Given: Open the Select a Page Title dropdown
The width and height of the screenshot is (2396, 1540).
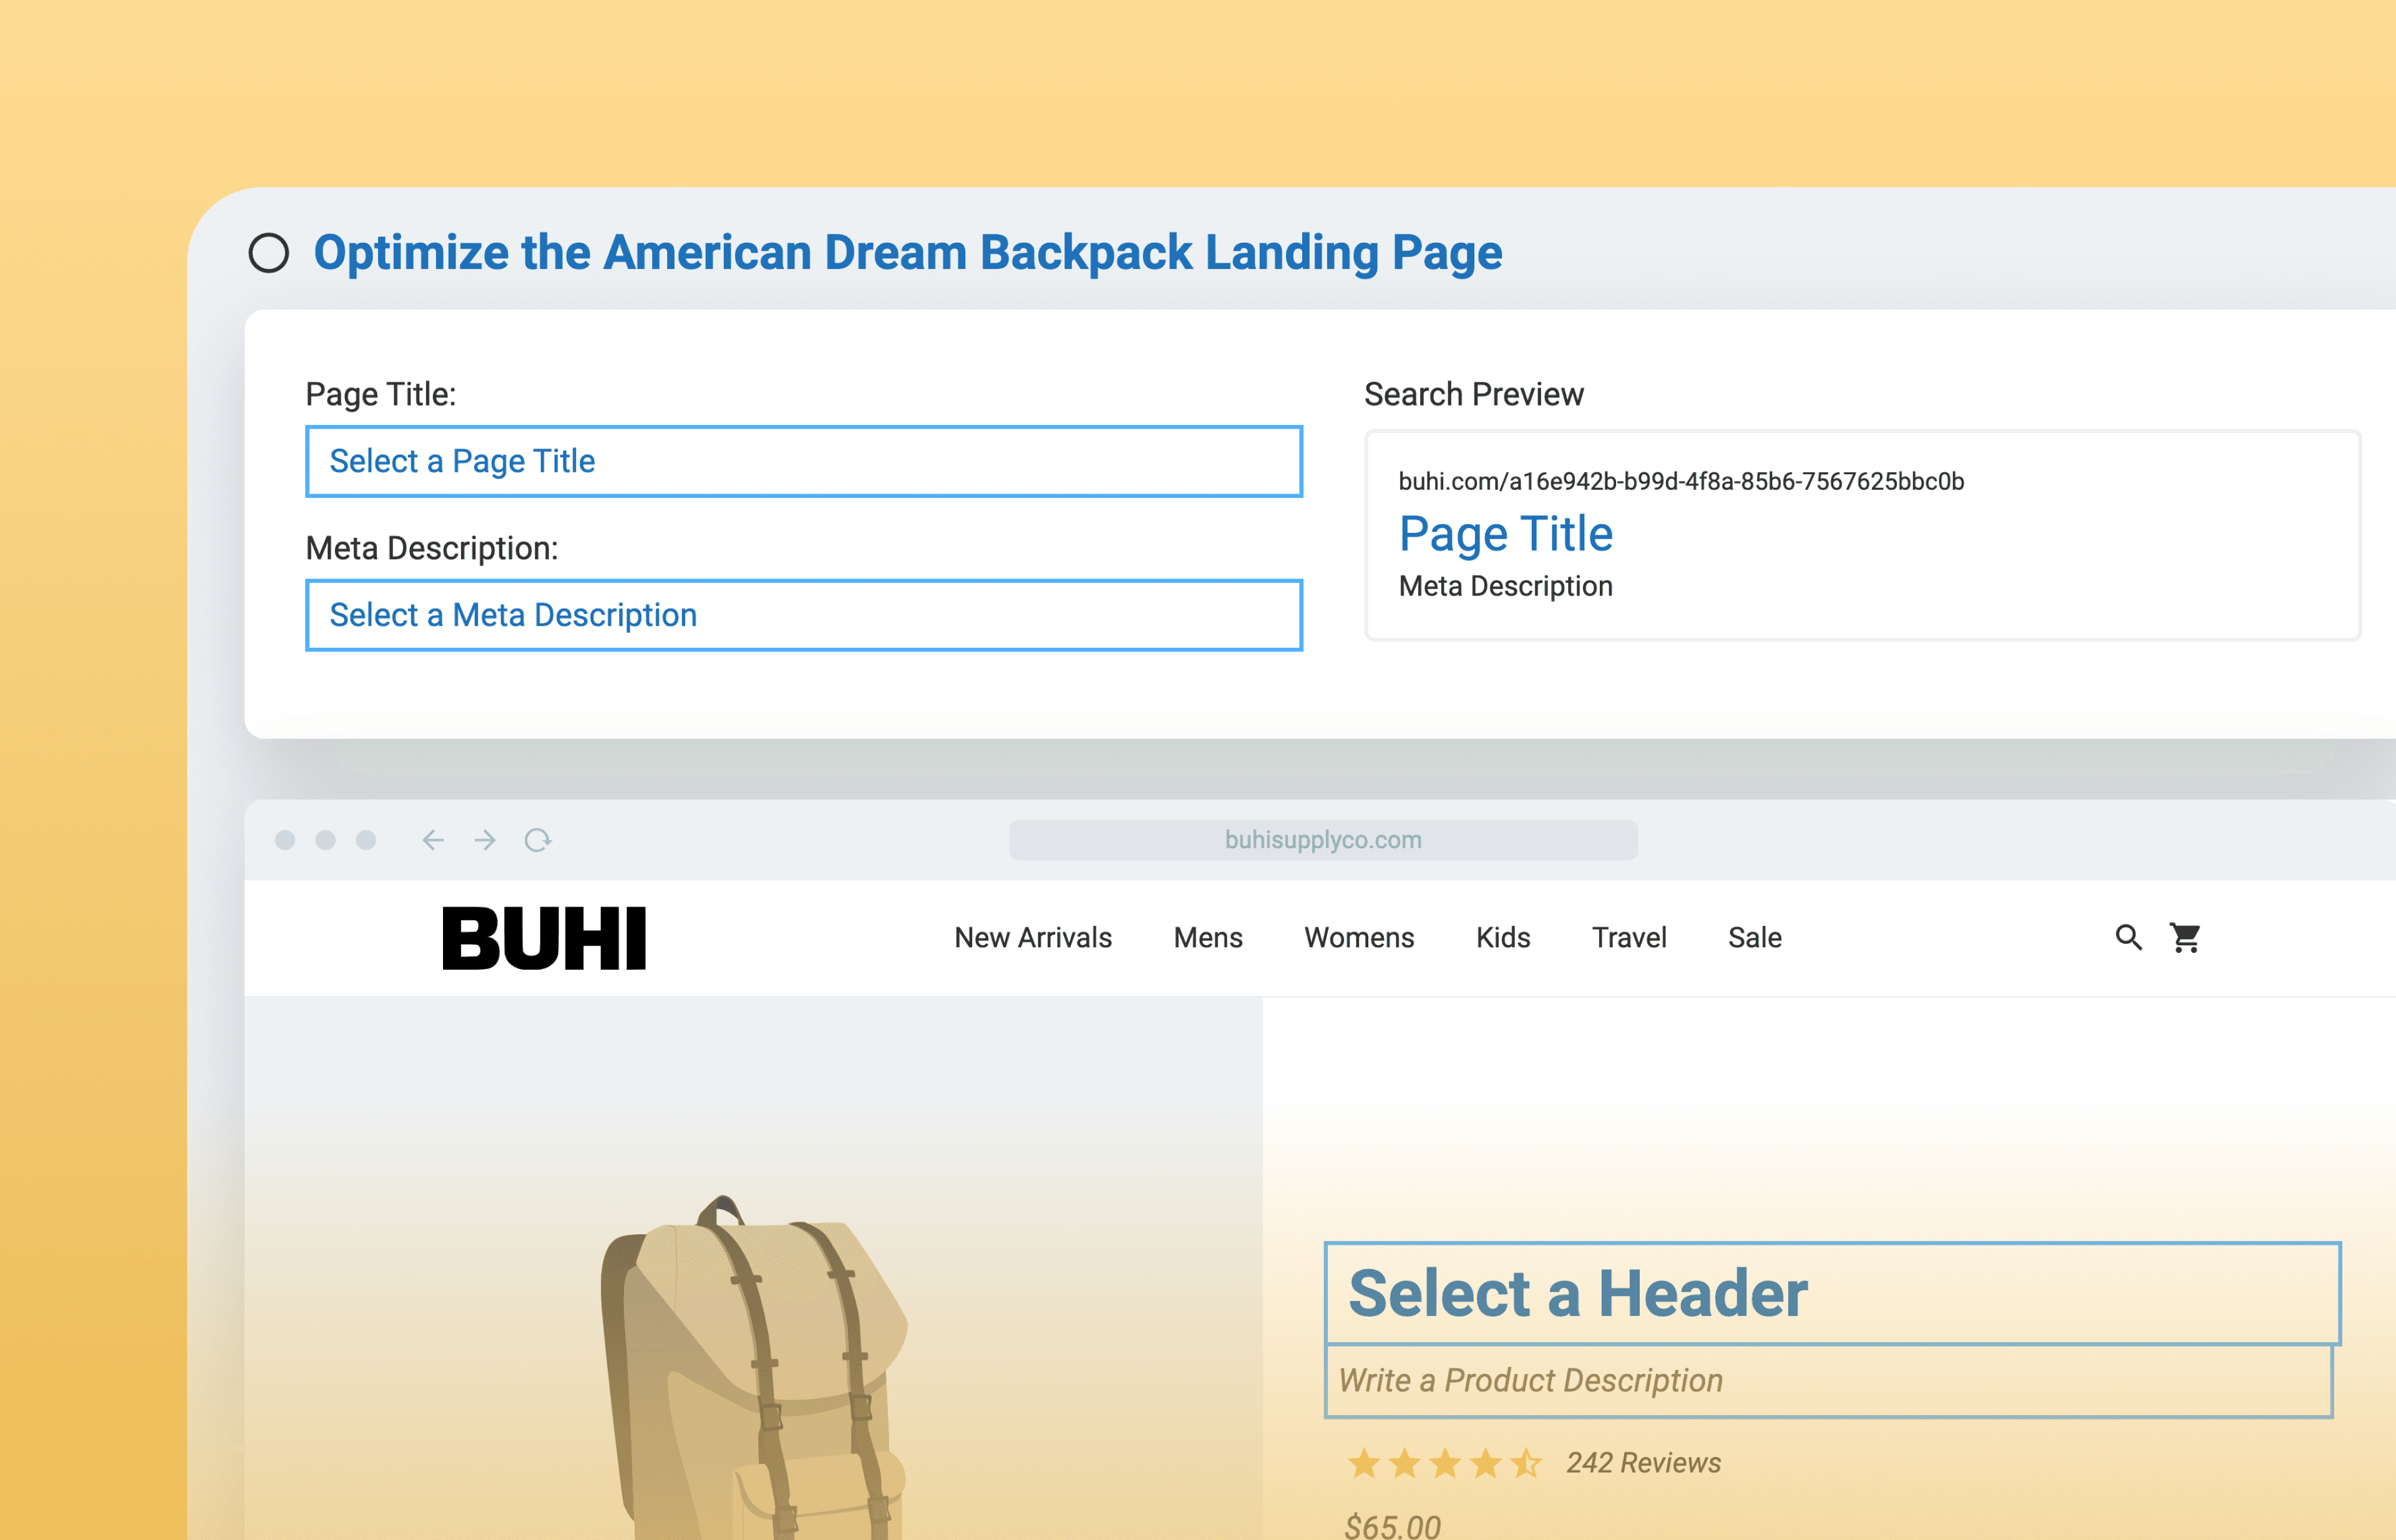Looking at the screenshot, I should point(803,461).
